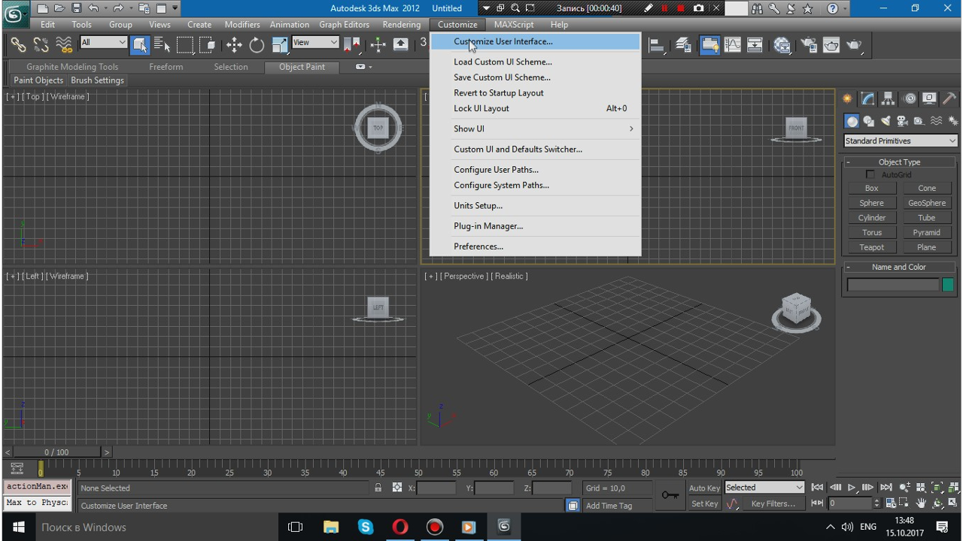
Task: Choose Preferences from the Customize menu
Action: click(x=478, y=246)
